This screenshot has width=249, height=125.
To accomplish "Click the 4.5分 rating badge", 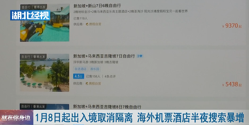I will 79,76.
